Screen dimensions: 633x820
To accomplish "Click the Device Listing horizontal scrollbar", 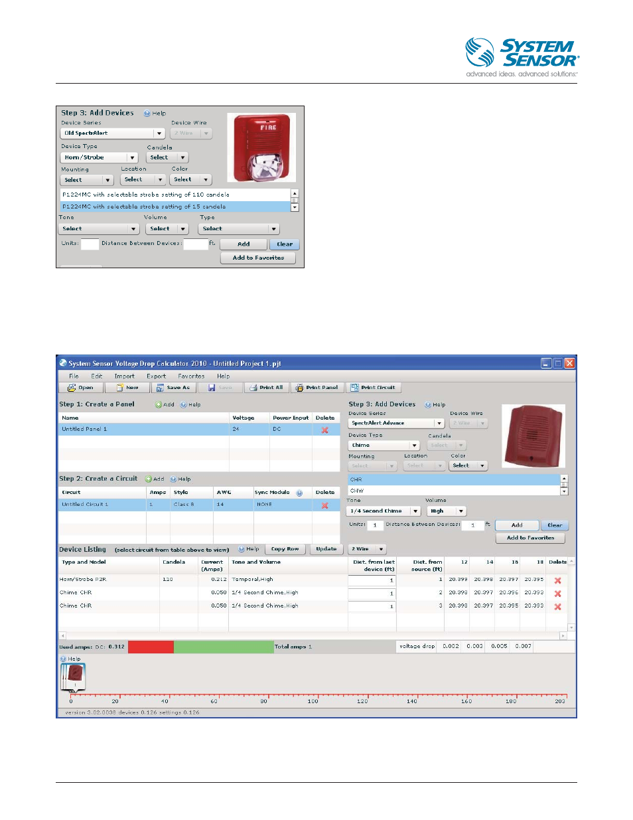I will click(313, 636).
